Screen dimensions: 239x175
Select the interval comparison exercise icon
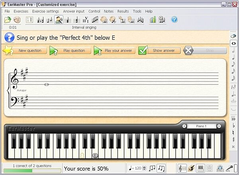pos(40,20)
